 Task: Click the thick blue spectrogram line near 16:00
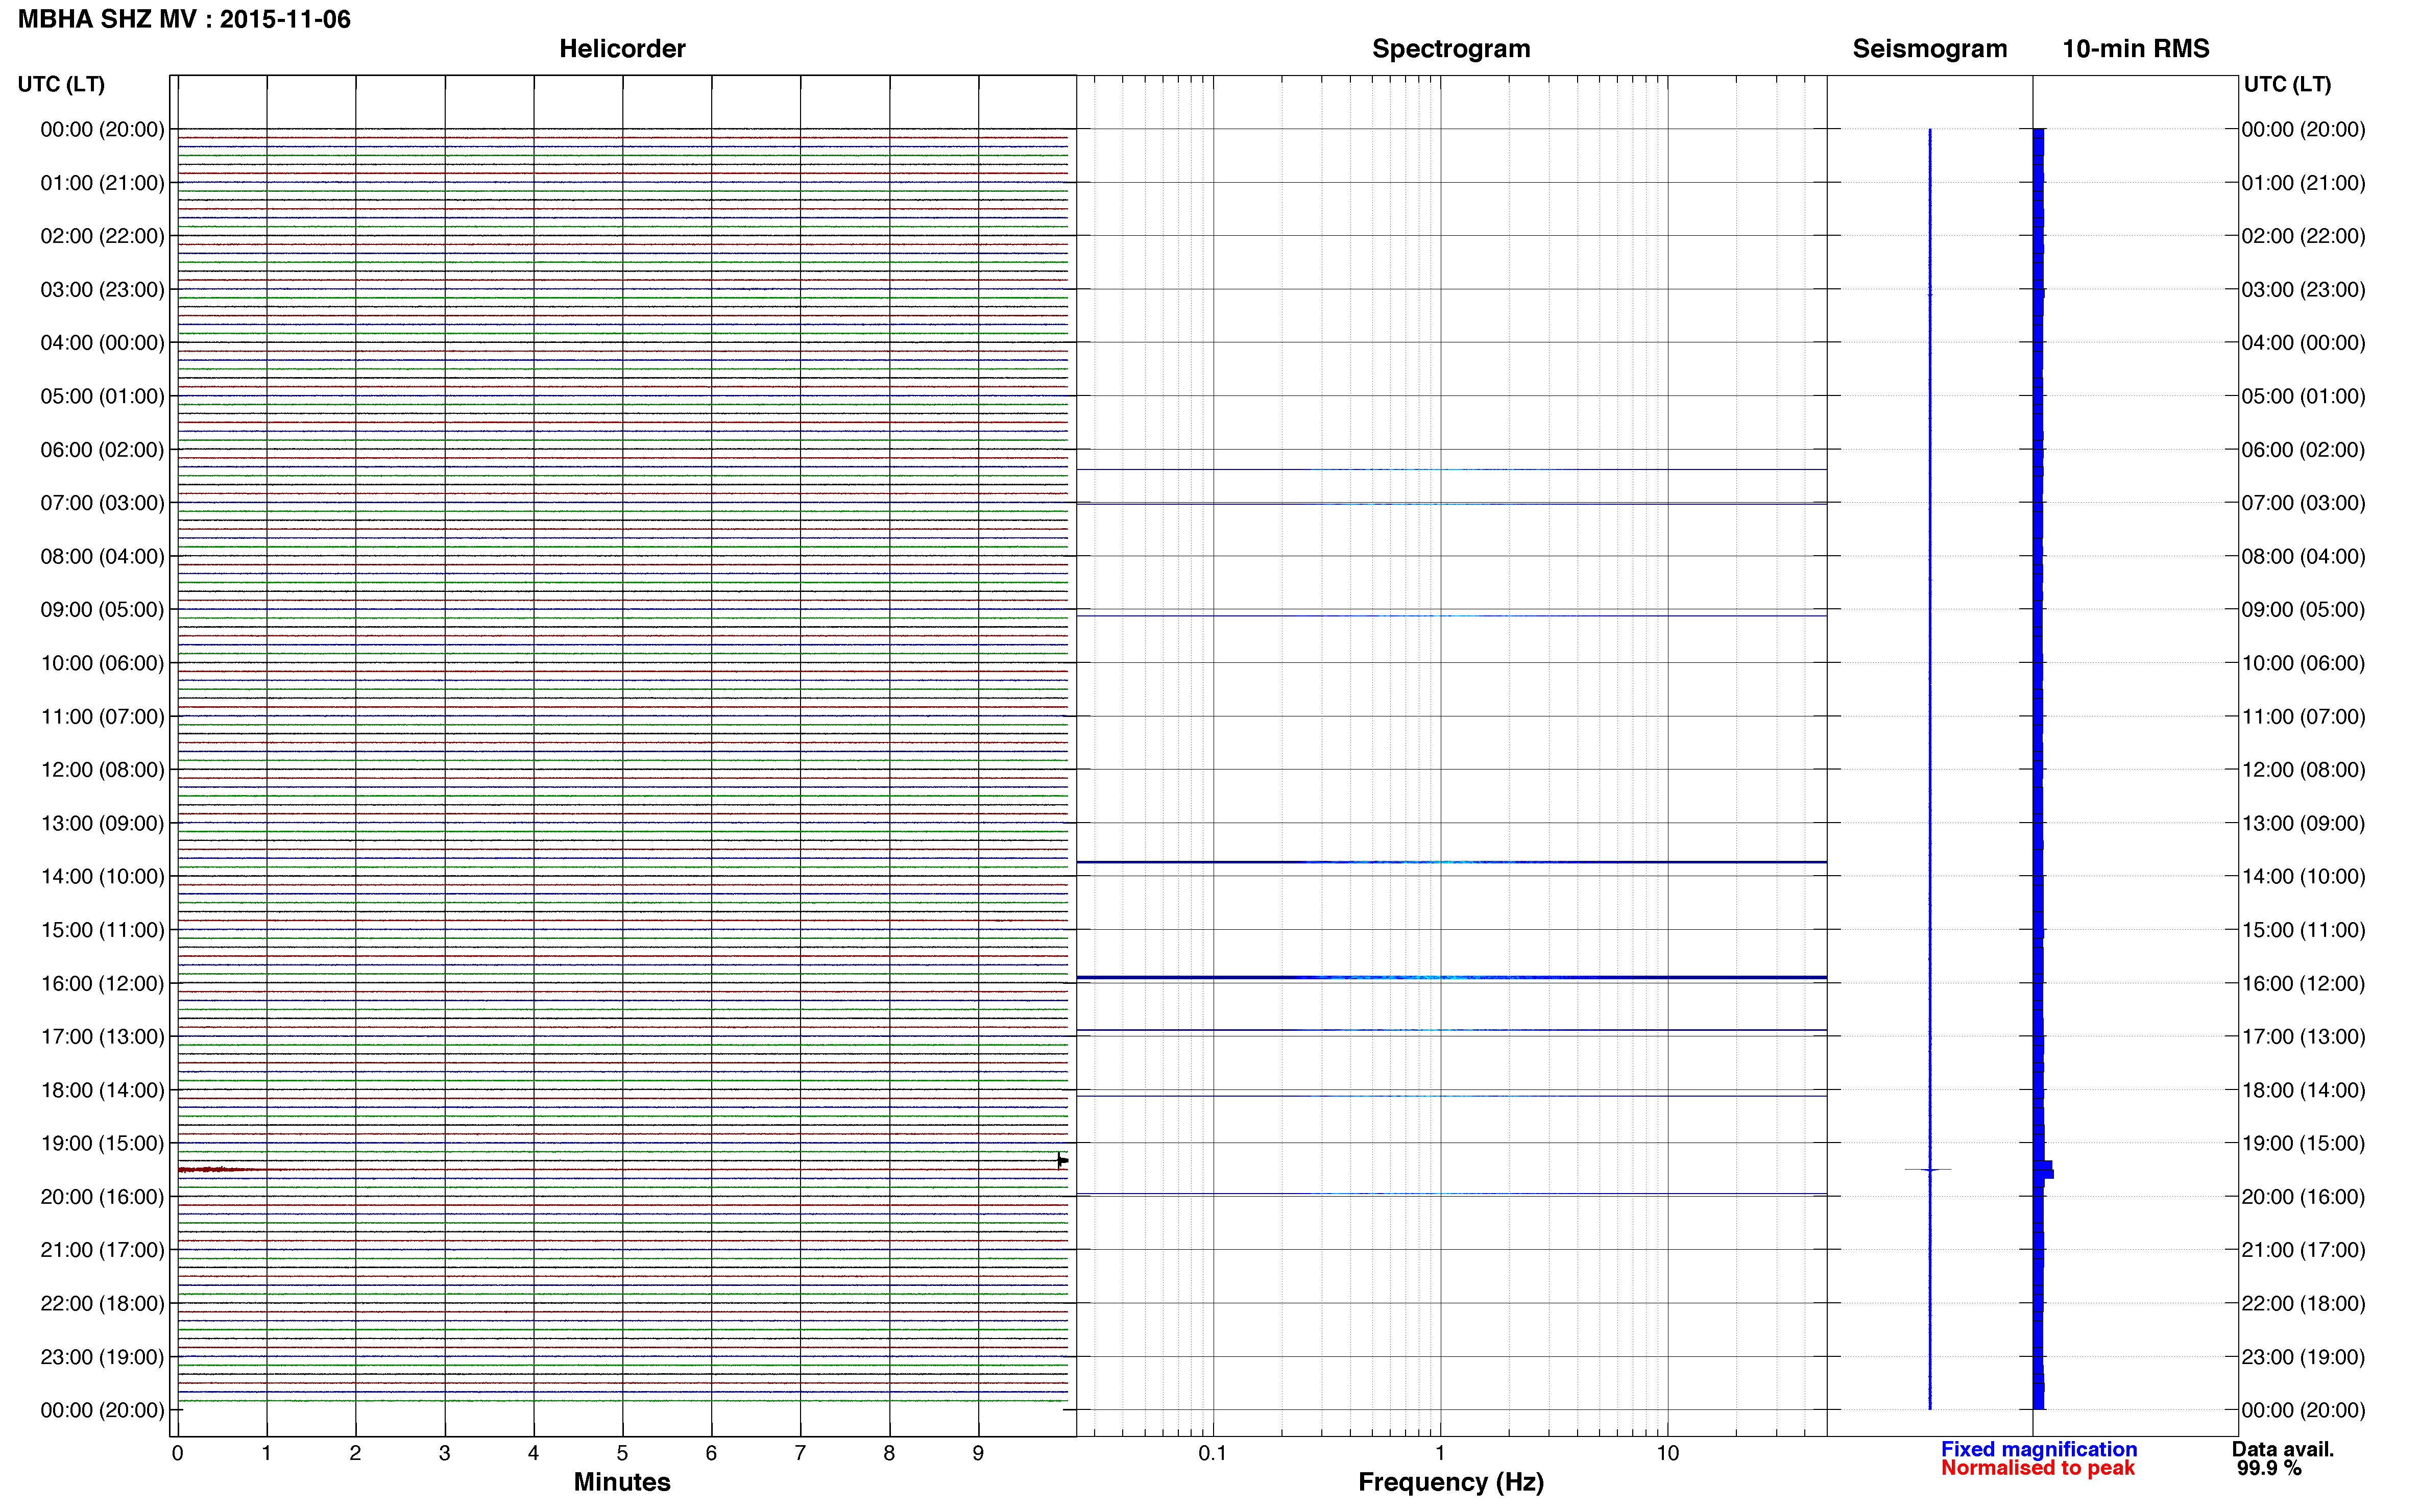[1450, 977]
